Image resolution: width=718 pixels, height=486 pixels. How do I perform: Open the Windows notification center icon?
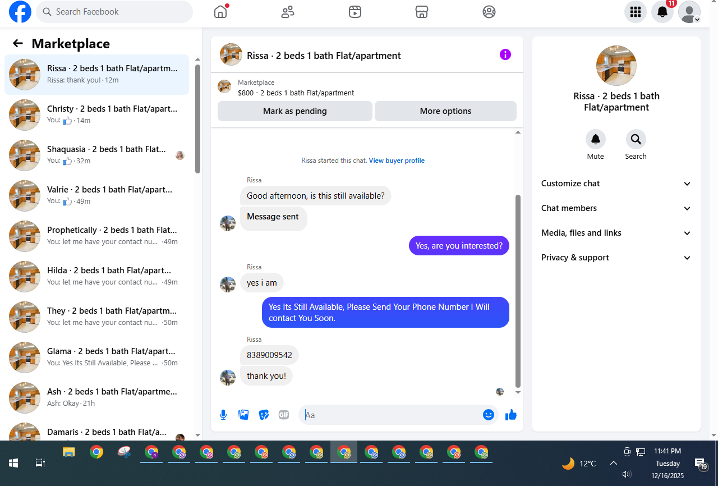[701, 464]
